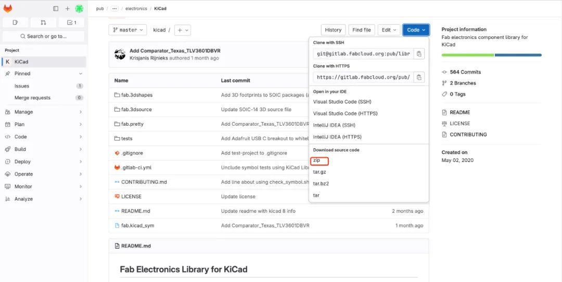Click the SSH clone URL field
The height and width of the screenshot is (282, 562).
click(x=363, y=54)
